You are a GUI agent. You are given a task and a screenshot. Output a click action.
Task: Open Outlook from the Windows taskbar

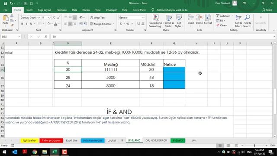coord(15,152)
